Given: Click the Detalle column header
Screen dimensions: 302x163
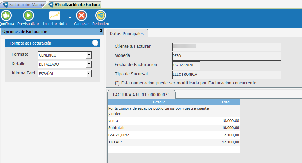Looking at the screenshot, I should tap(160, 102).
